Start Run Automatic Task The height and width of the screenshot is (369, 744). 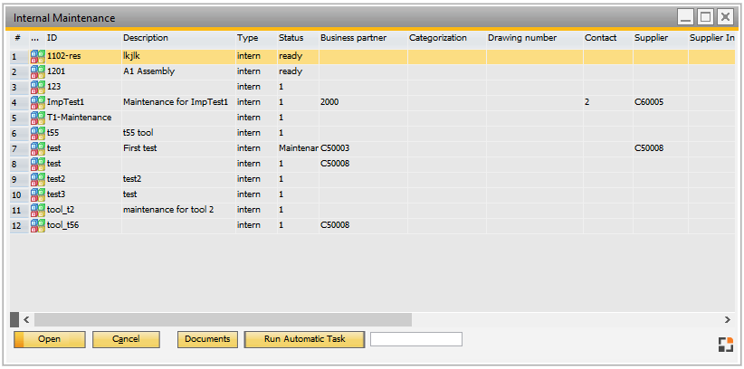304,339
